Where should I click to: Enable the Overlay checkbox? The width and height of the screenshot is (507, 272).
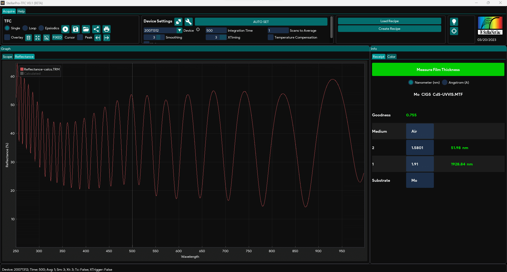click(x=7, y=37)
